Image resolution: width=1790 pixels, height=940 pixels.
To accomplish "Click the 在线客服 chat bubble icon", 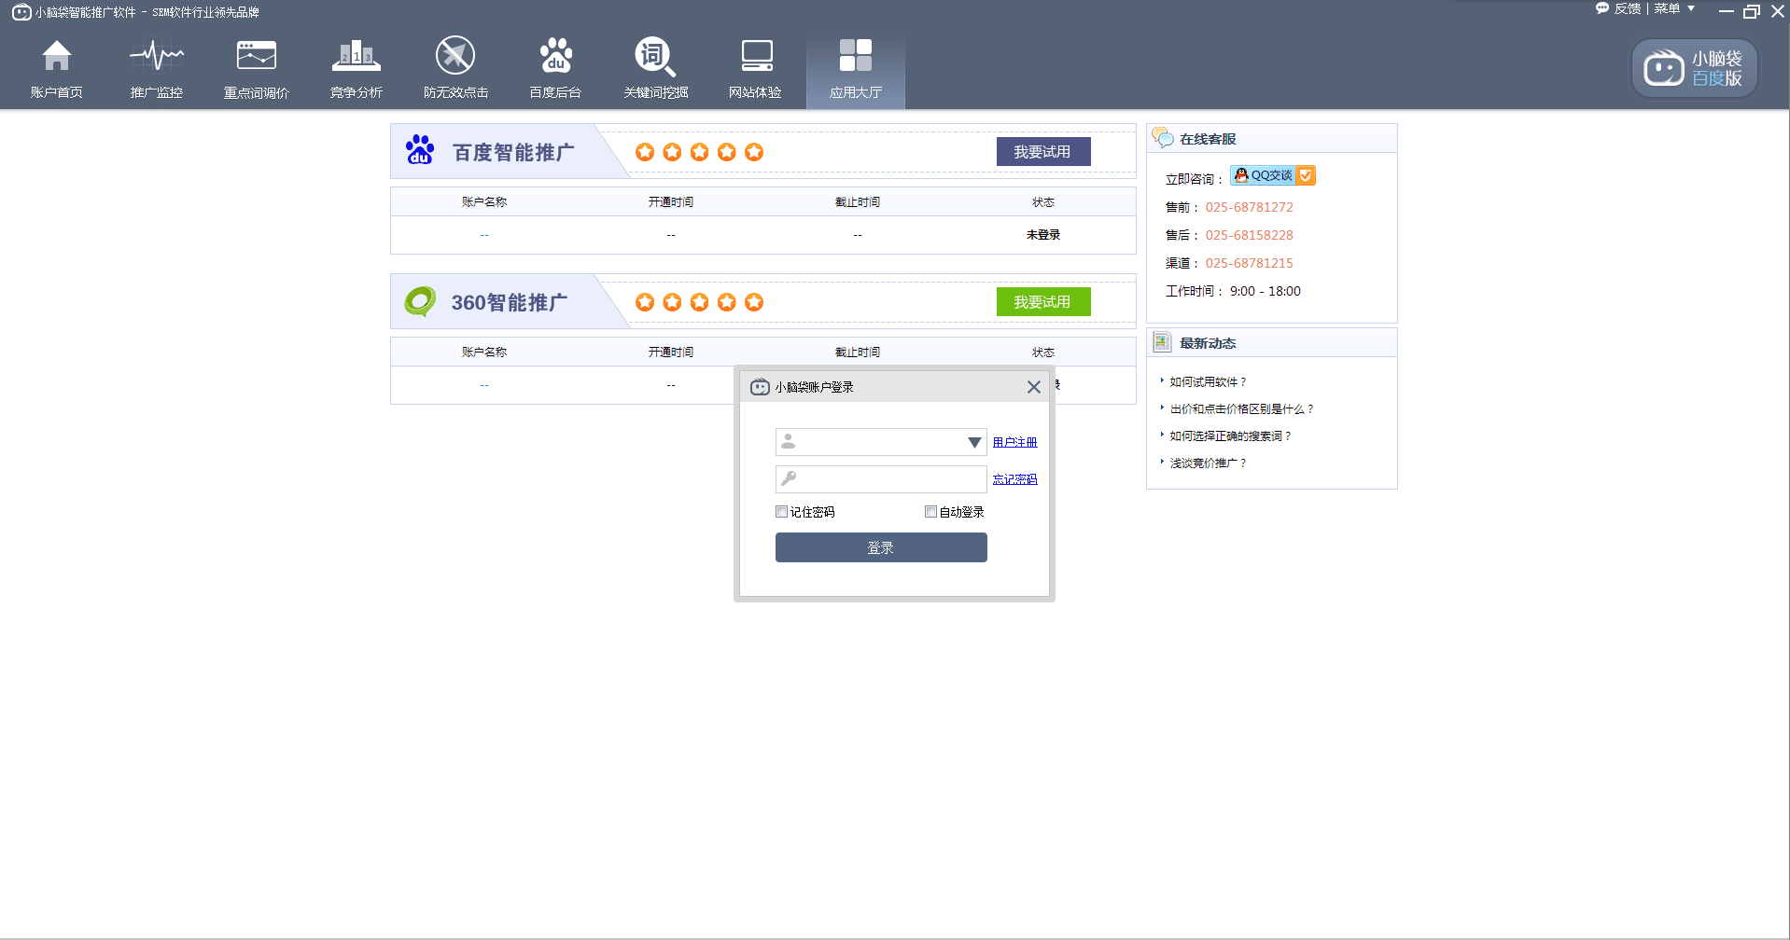I will pos(1163,138).
